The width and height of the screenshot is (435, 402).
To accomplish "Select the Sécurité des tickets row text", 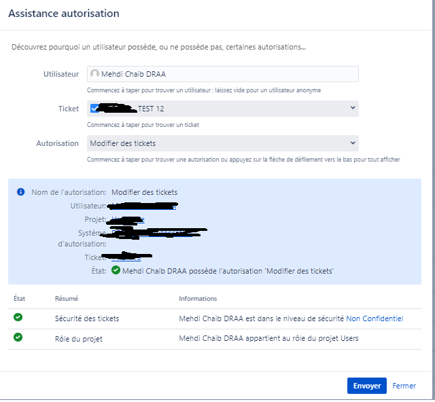I will pyautogui.click(x=87, y=318).
